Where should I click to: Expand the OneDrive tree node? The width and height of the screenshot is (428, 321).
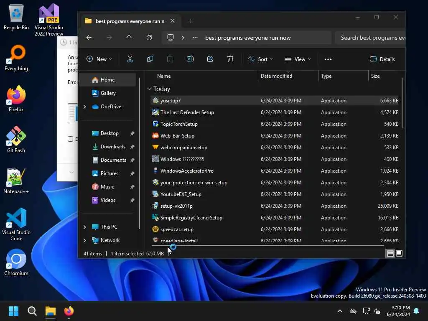pos(84,107)
